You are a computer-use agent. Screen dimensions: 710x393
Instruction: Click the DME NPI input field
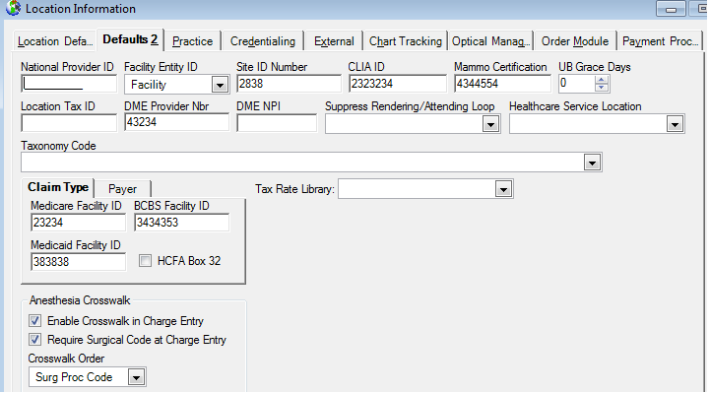click(276, 123)
